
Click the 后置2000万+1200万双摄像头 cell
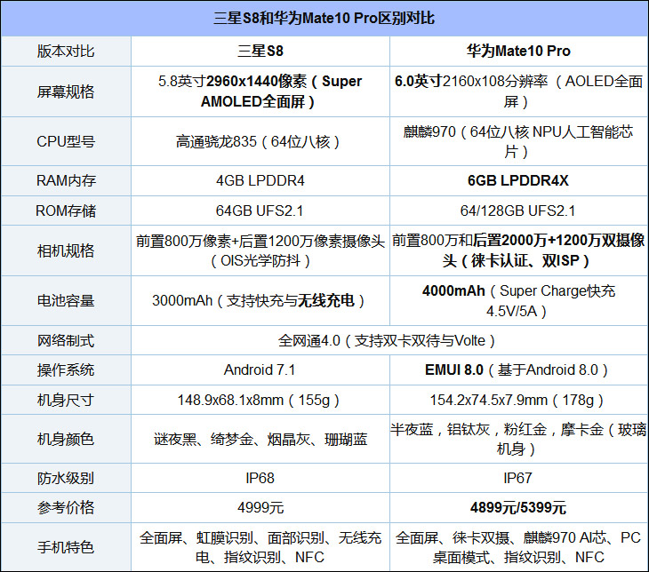tap(518, 250)
